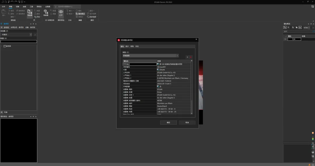
Task: Click the new project icon in quick access toolbar
Action: point(3,2)
